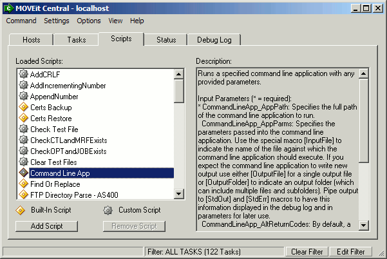Switch to the Tasks tab
Image resolution: width=387 pixels, height=259 pixels.
click(77, 40)
